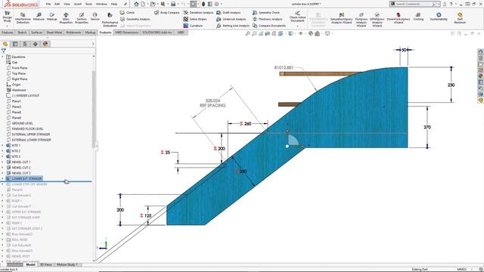Open Thickness Analysis
Viewport: 484px width, 272px height.
point(267,19)
